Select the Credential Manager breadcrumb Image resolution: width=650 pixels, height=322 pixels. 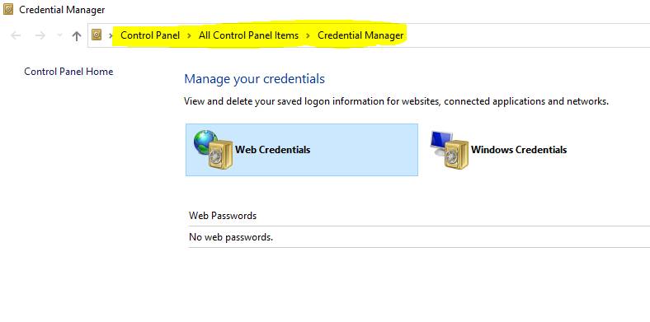click(360, 35)
